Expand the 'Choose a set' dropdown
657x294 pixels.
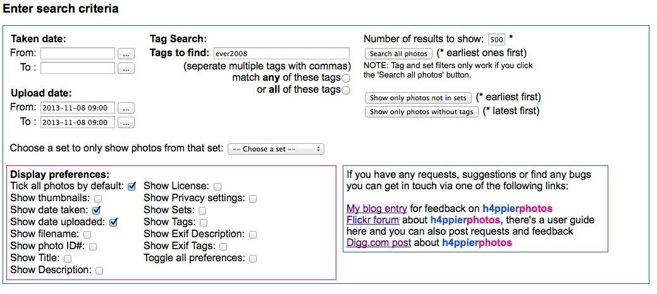(x=276, y=149)
